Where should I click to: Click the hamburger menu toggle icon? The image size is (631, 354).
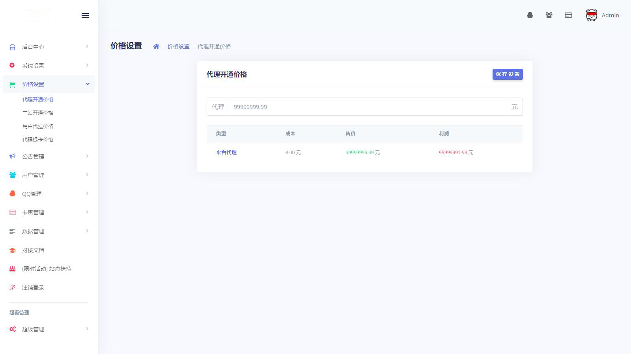[x=85, y=15]
